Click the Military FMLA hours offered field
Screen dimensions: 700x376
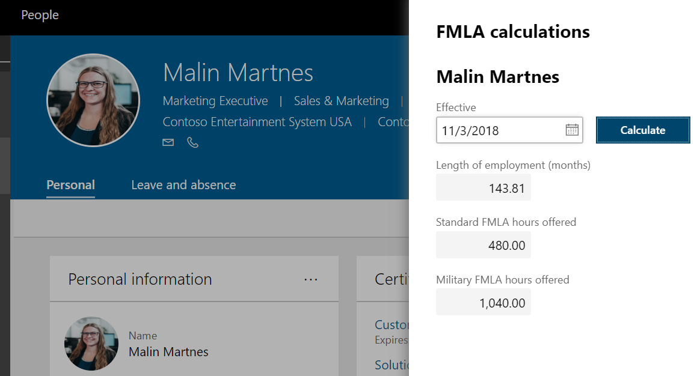tap(484, 302)
